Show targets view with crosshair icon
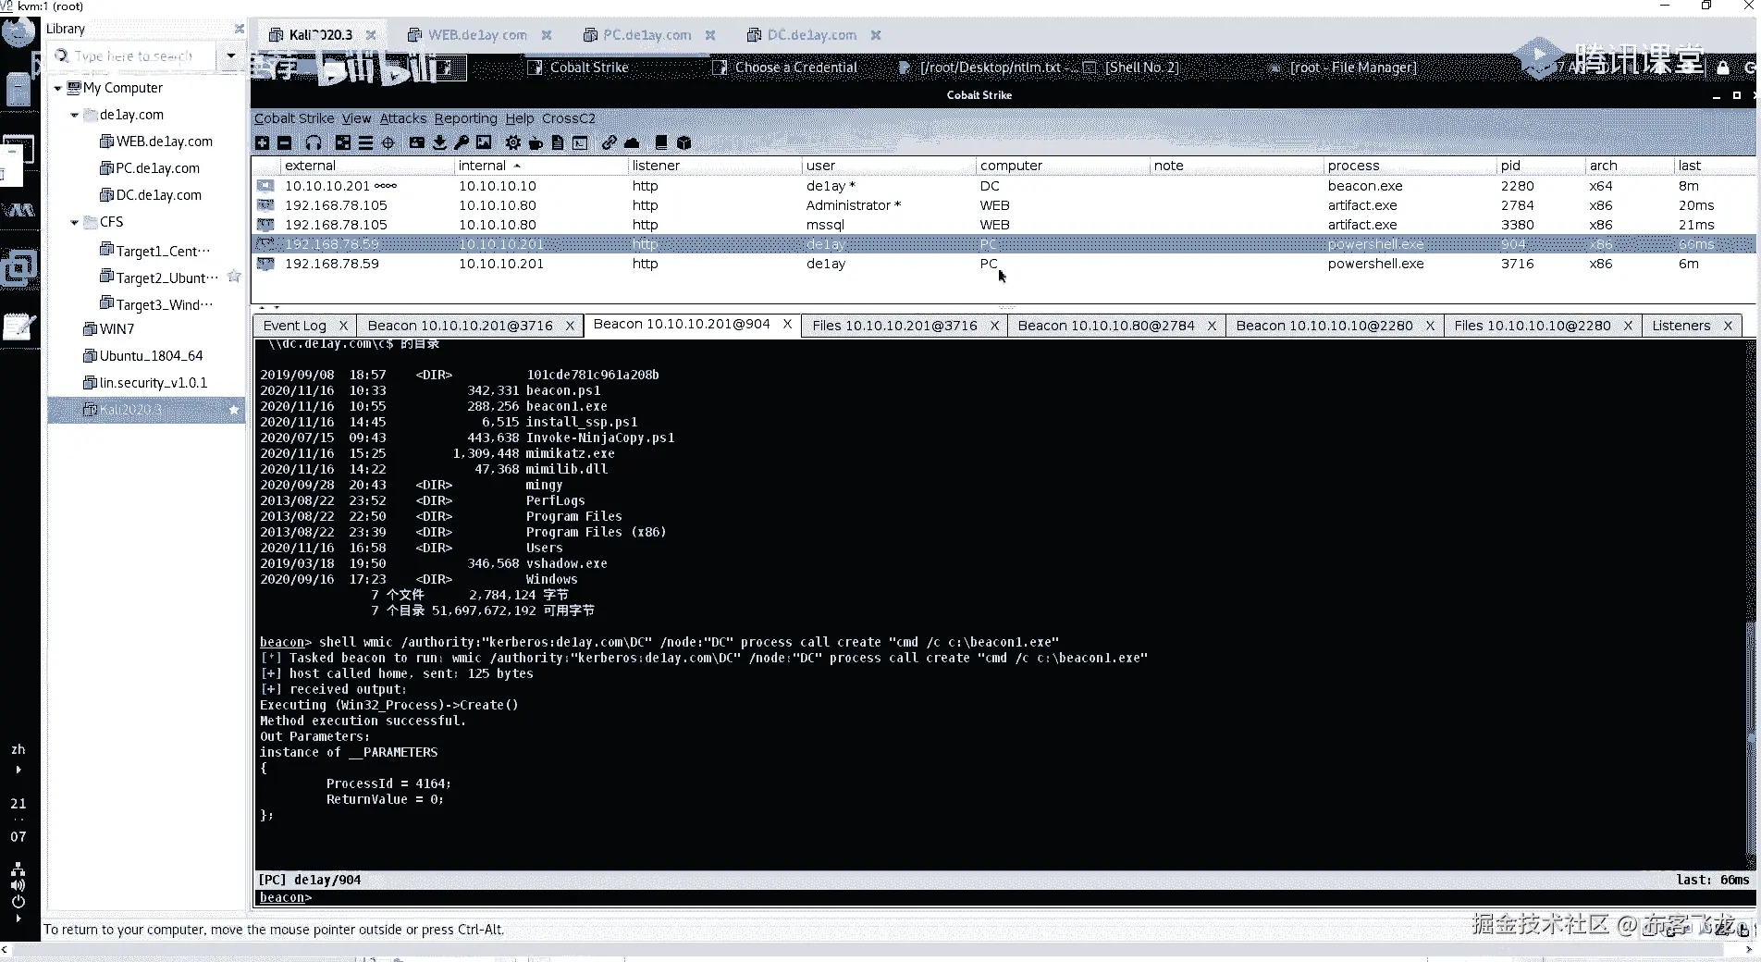 pos(388,142)
